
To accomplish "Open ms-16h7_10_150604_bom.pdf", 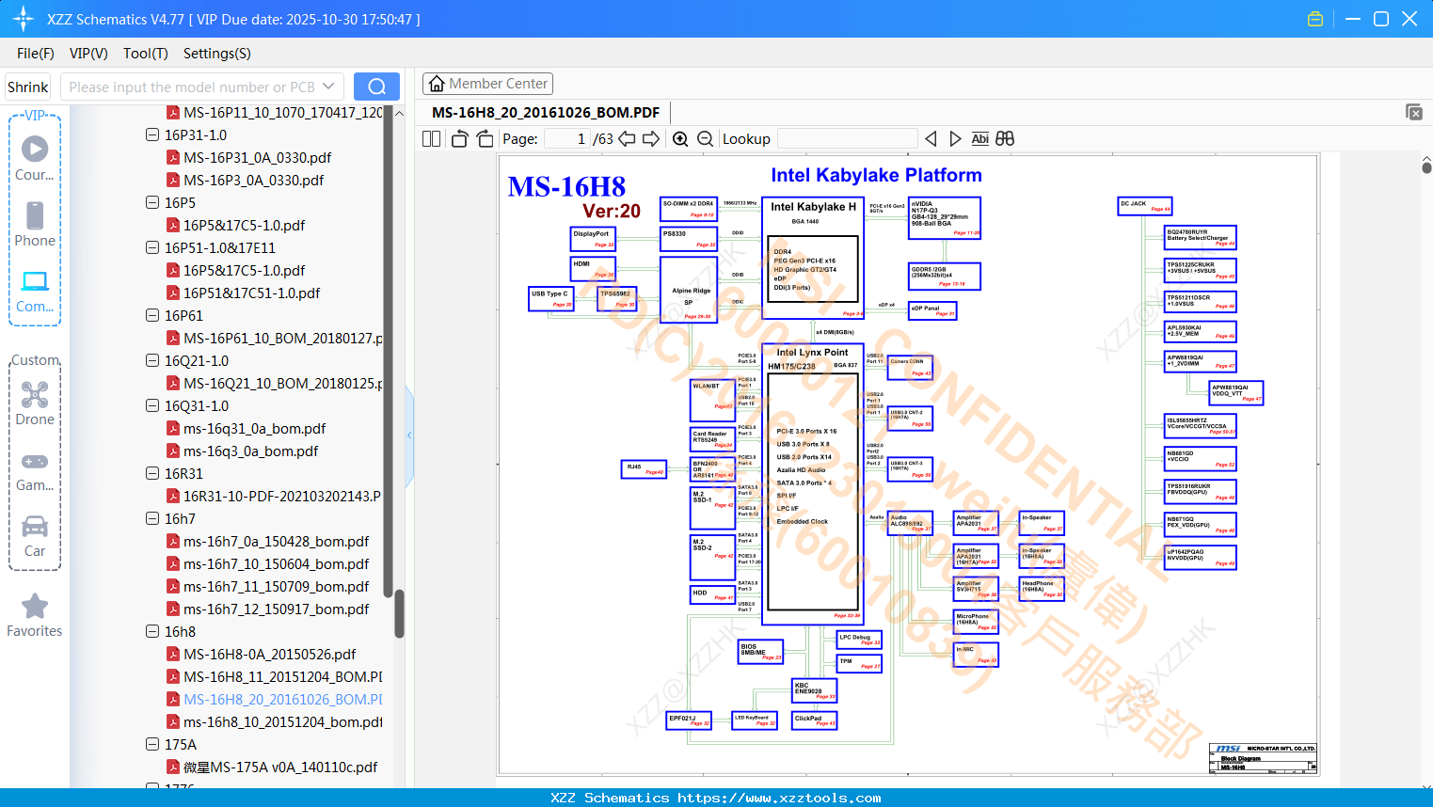I will 276,563.
